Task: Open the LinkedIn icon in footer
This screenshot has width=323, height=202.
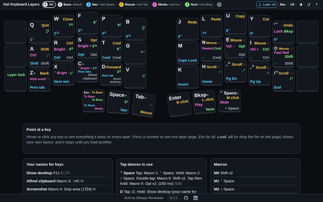Action: tap(196, 198)
